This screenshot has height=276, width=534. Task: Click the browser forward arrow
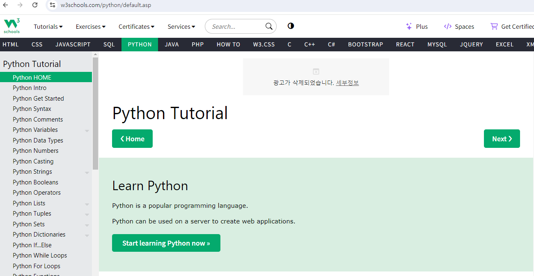(x=20, y=5)
